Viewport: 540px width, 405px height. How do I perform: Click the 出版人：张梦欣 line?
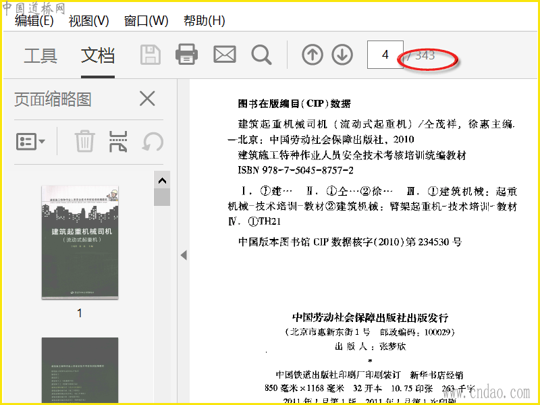click(x=371, y=346)
